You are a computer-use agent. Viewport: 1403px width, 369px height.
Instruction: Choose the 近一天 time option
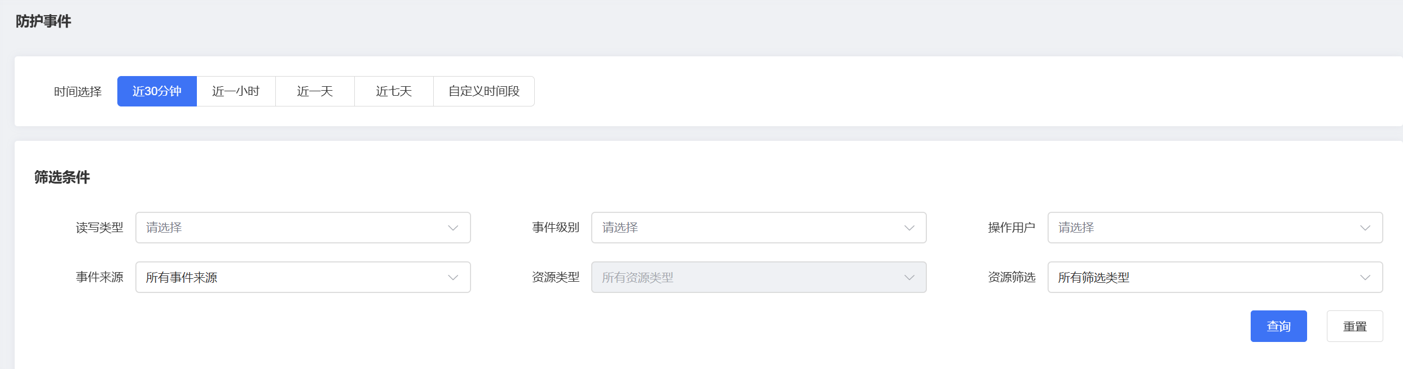(x=315, y=91)
